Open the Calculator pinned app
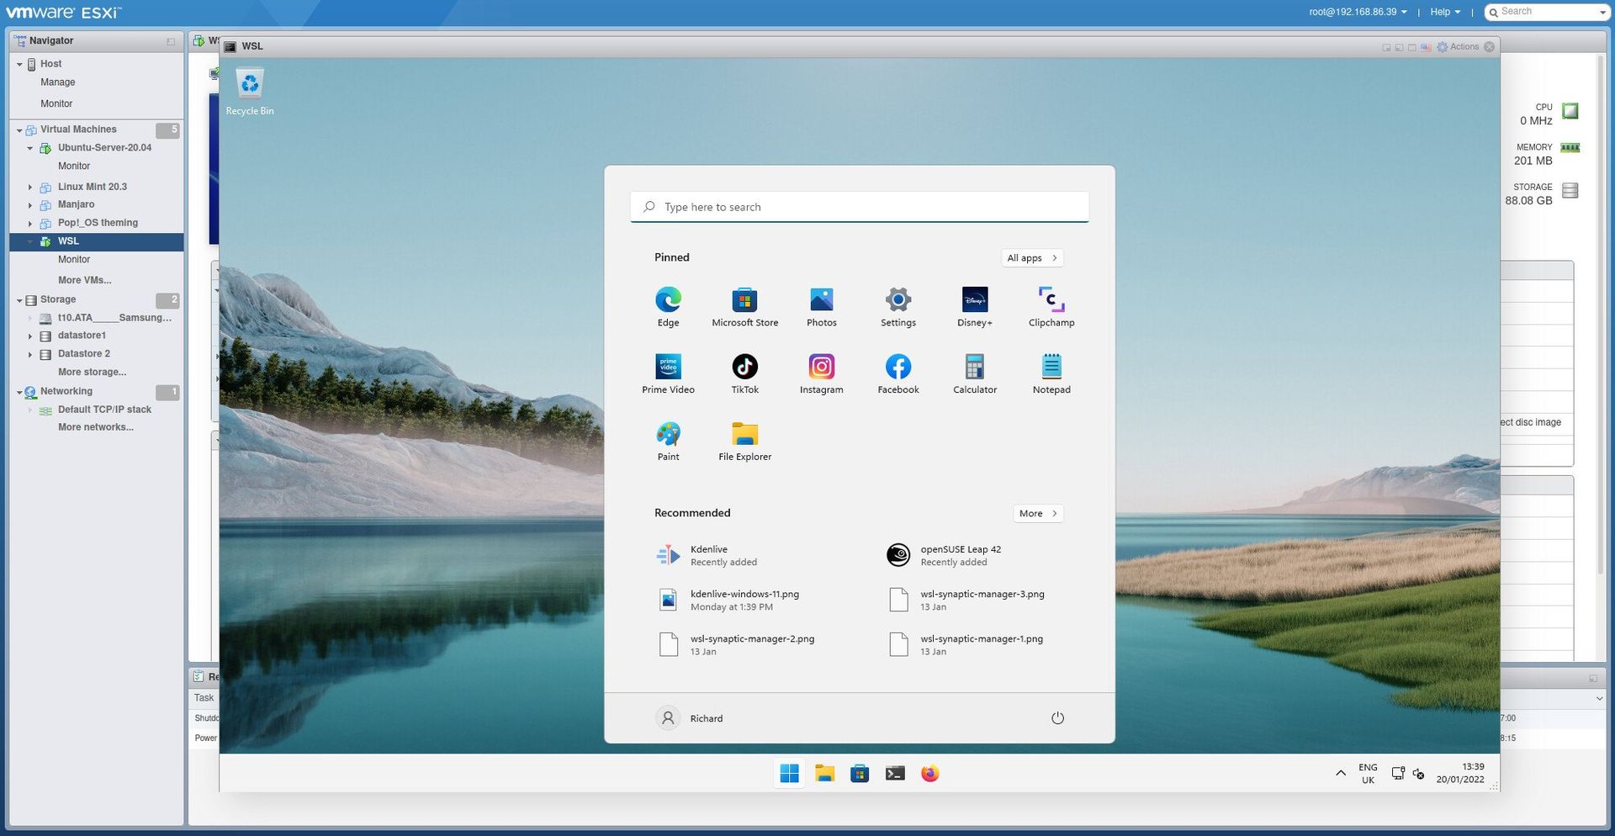This screenshot has height=836, width=1615. (974, 373)
